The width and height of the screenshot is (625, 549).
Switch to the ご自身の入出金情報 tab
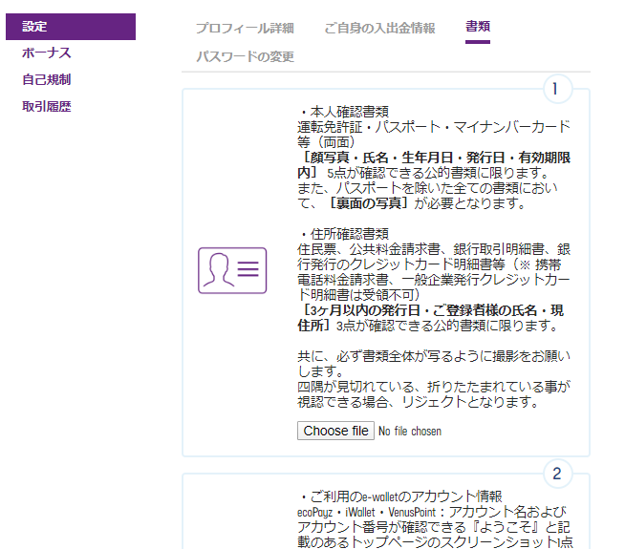pos(379,28)
